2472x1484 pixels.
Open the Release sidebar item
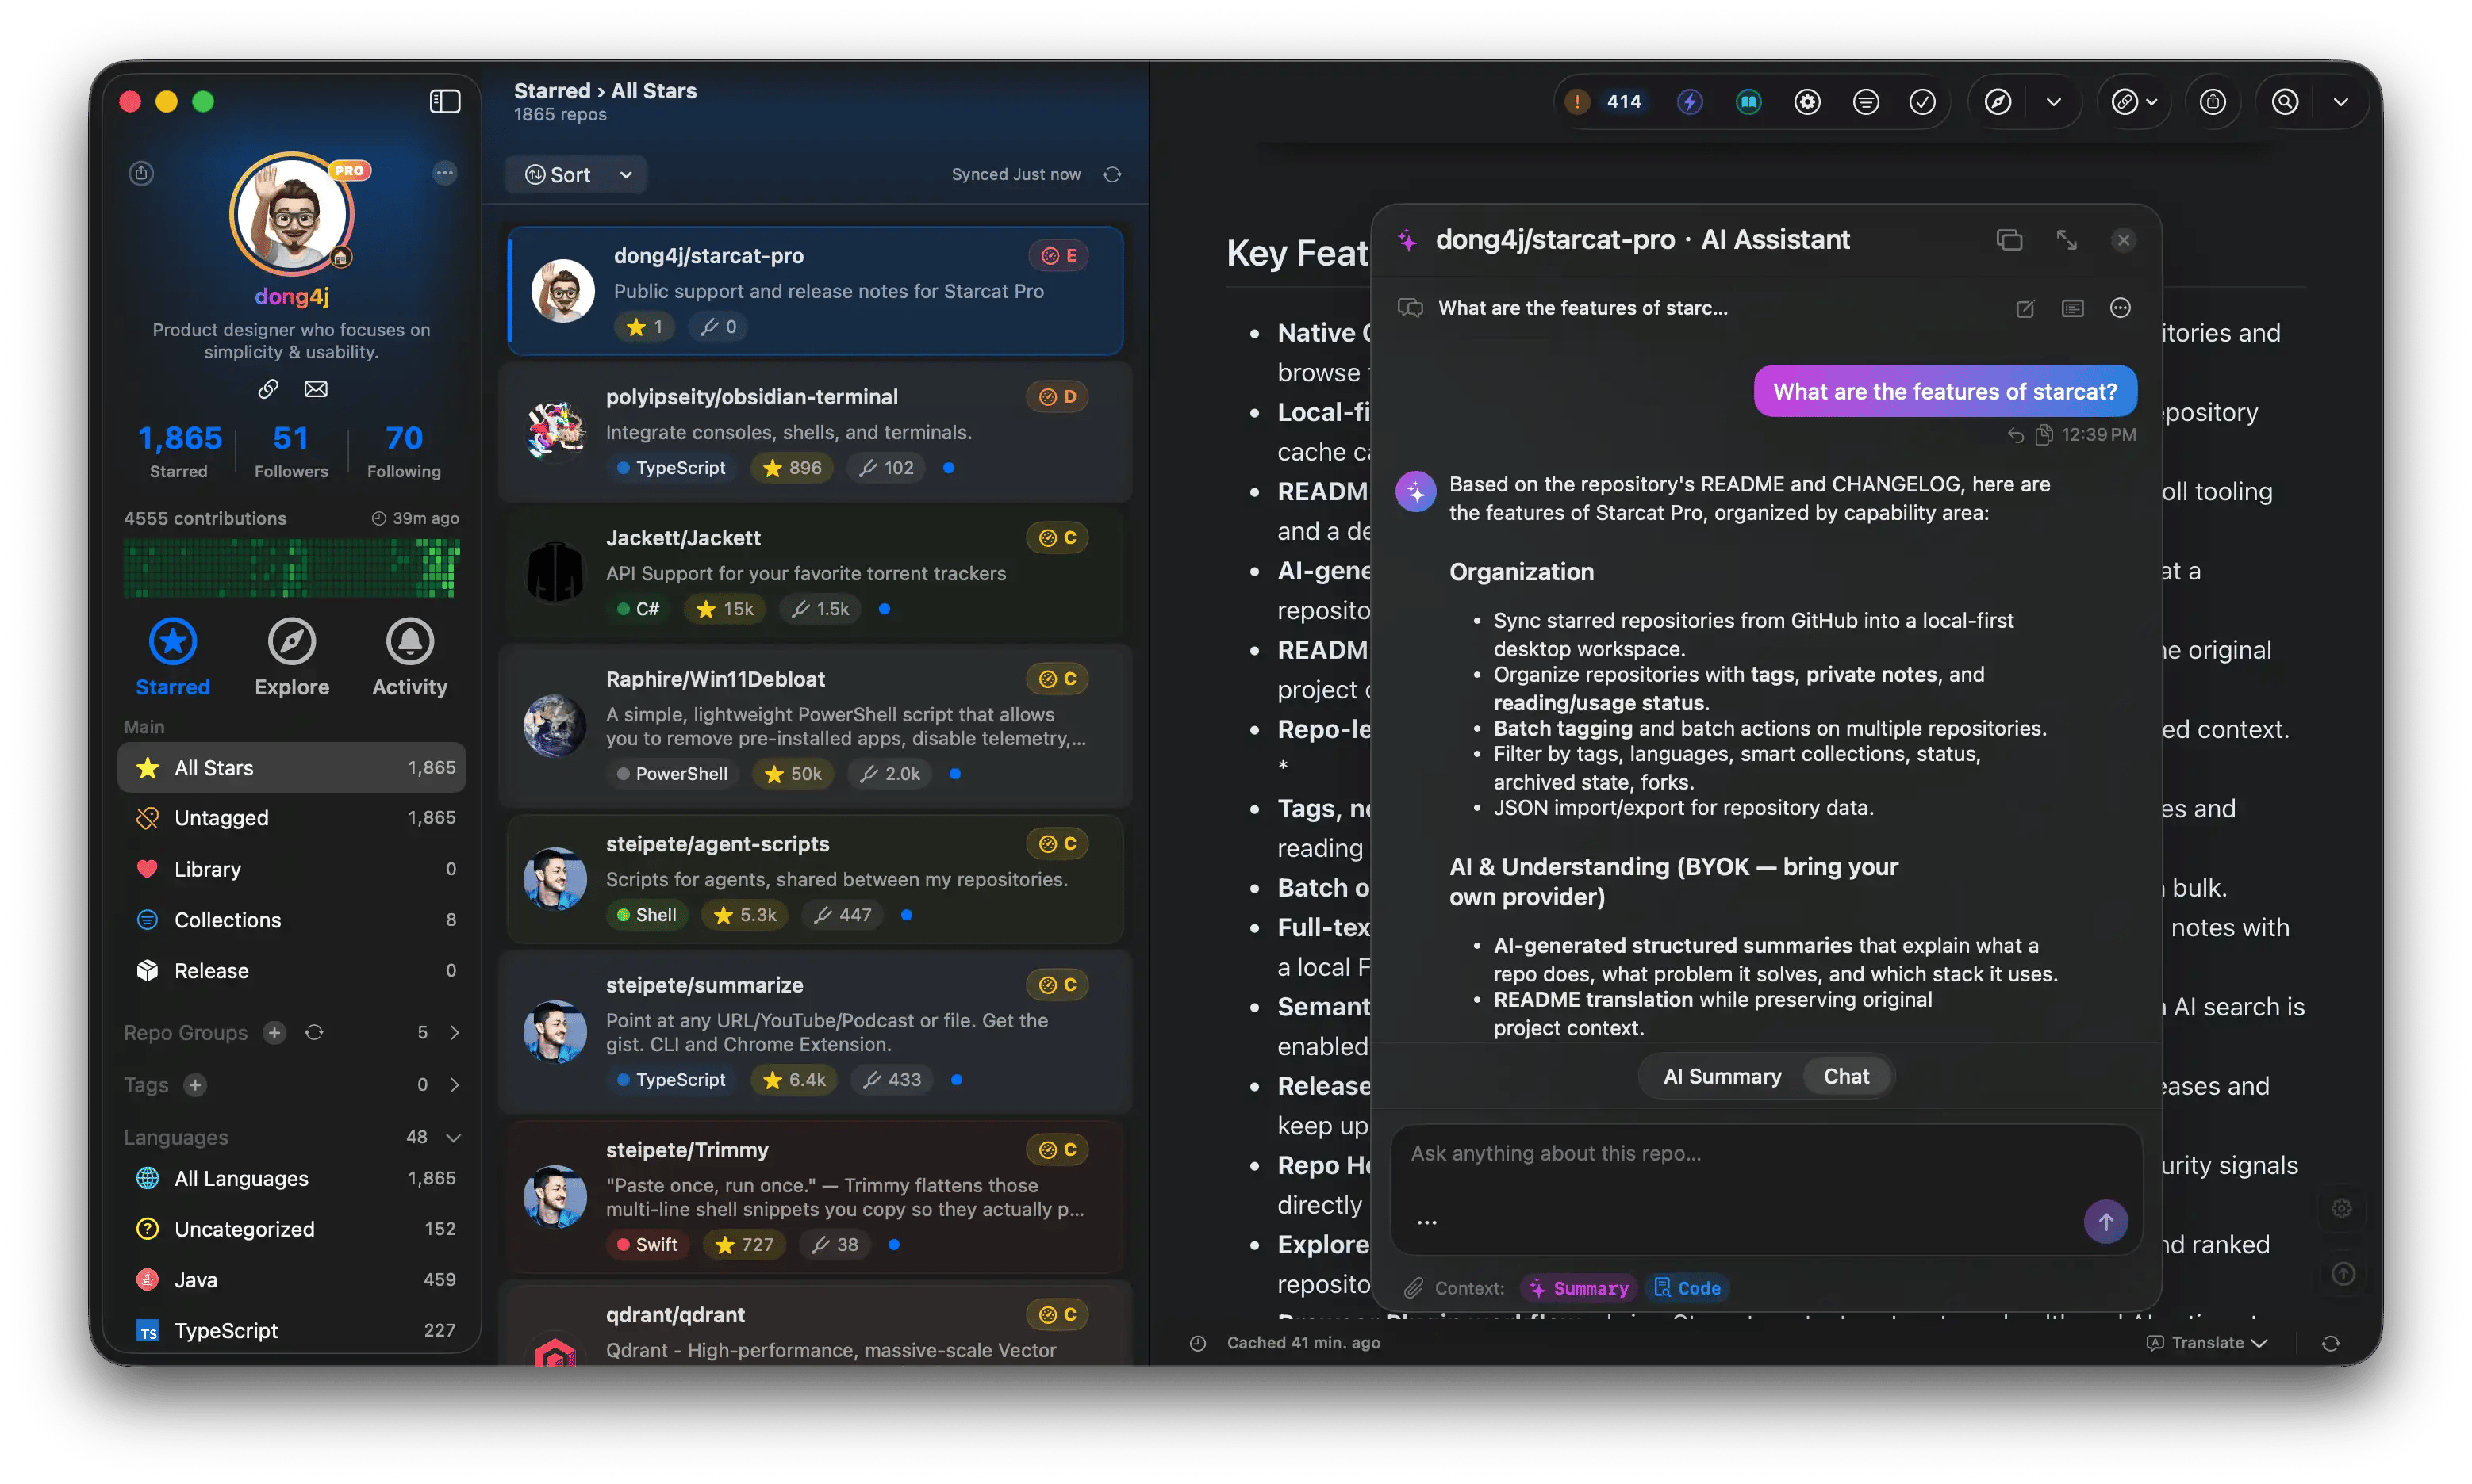291,971
